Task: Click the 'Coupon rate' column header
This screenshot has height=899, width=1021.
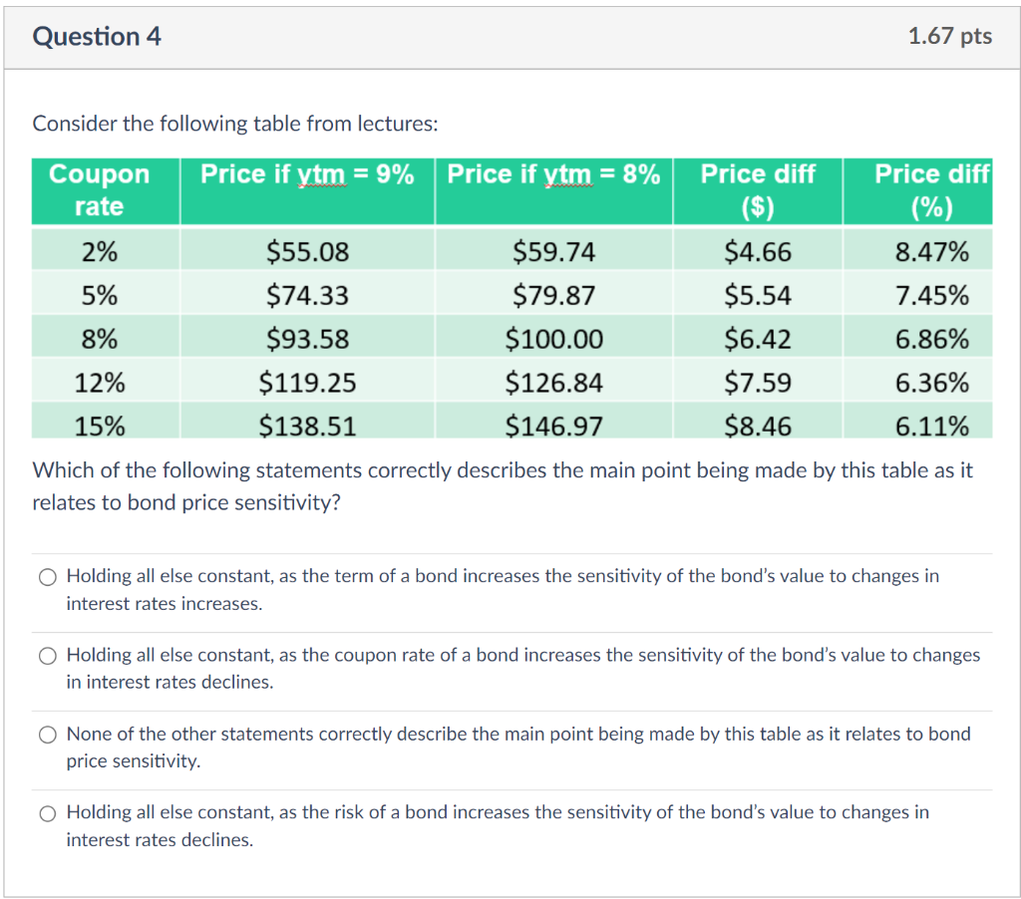Action: tap(103, 190)
